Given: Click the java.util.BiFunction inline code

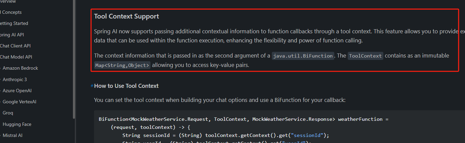Looking at the screenshot, I should click(303, 56).
